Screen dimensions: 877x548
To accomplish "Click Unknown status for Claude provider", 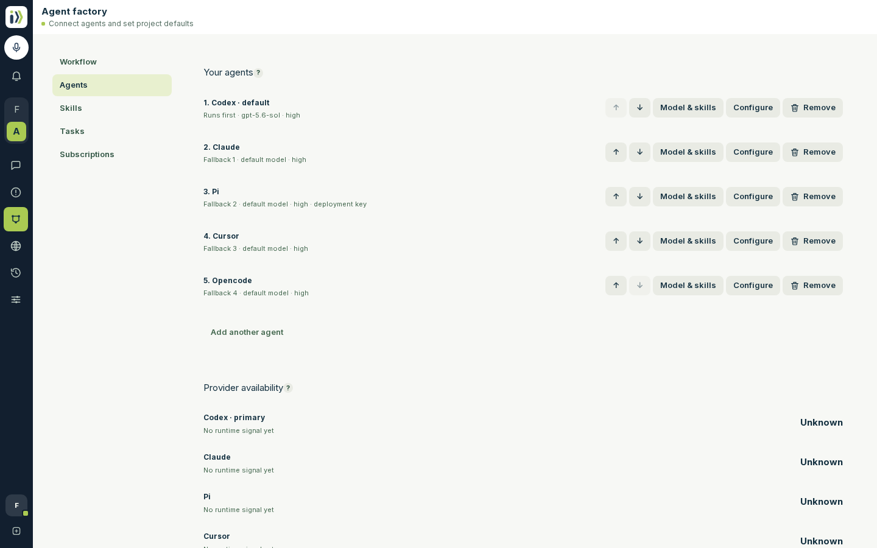I will (x=822, y=462).
